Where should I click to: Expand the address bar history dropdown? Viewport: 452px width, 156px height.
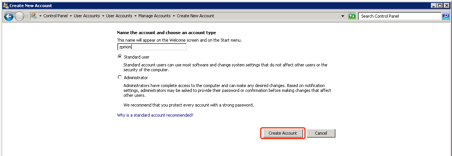(343, 16)
